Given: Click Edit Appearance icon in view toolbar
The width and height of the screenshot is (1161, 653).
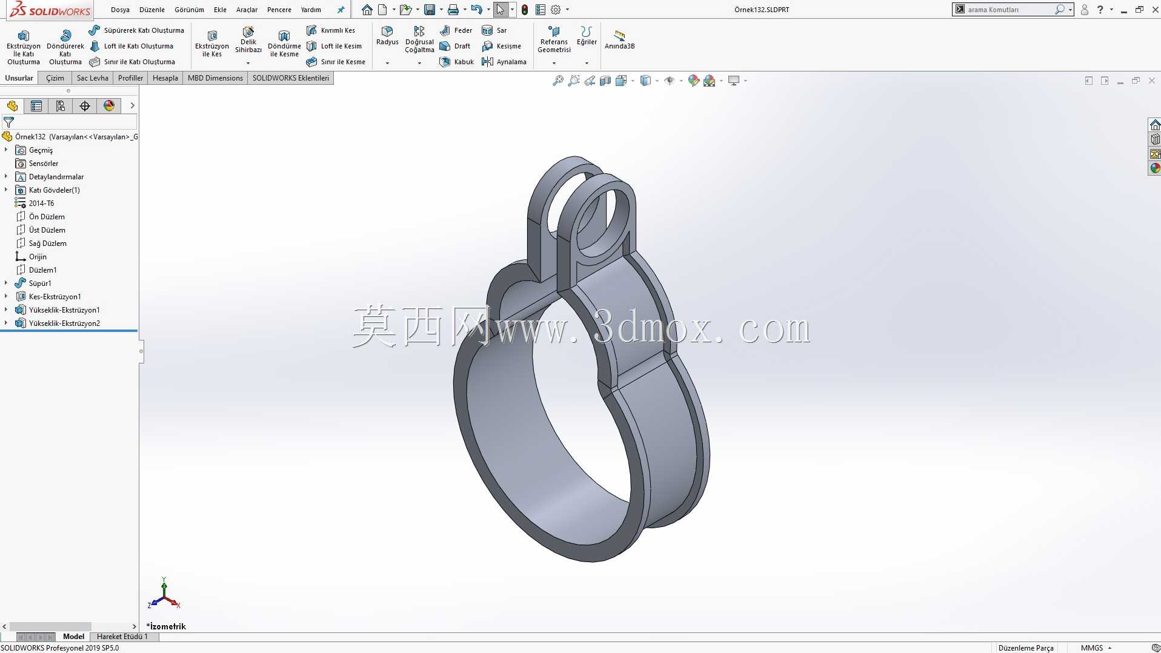Looking at the screenshot, I should point(694,81).
